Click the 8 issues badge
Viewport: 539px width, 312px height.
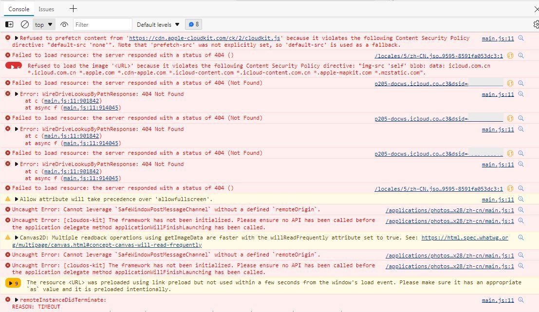pos(194,24)
